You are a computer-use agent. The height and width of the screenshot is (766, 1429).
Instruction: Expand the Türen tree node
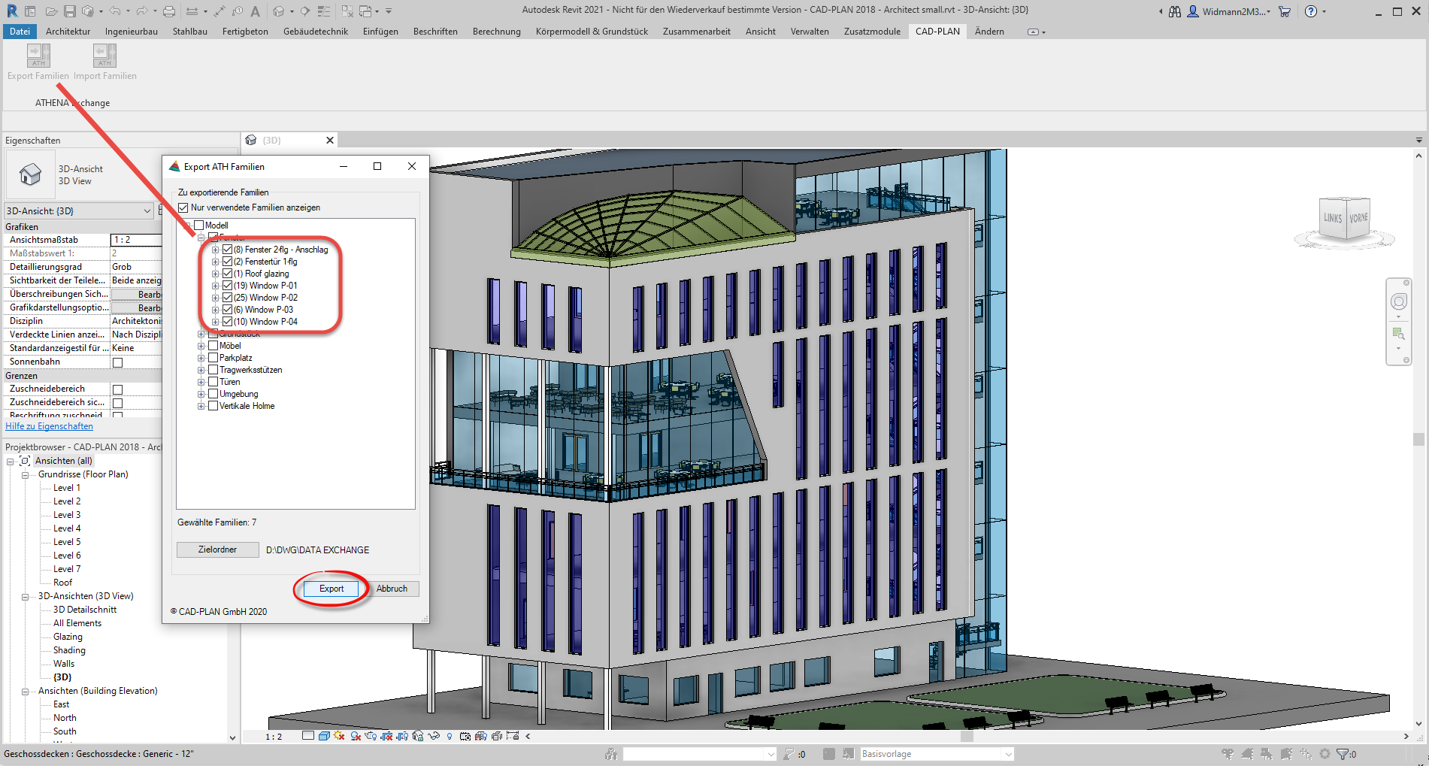coord(201,382)
